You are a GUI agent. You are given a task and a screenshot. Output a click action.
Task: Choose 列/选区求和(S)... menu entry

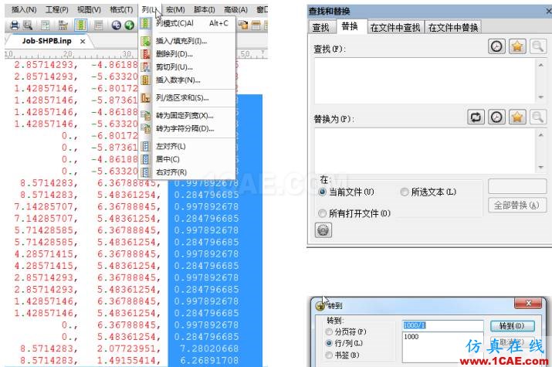point(188,97)
